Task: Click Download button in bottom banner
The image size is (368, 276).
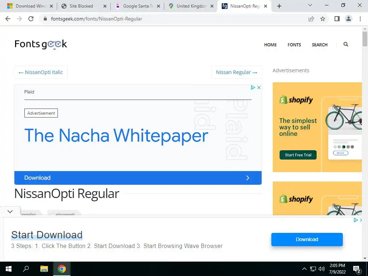Action: click(307, 239)
